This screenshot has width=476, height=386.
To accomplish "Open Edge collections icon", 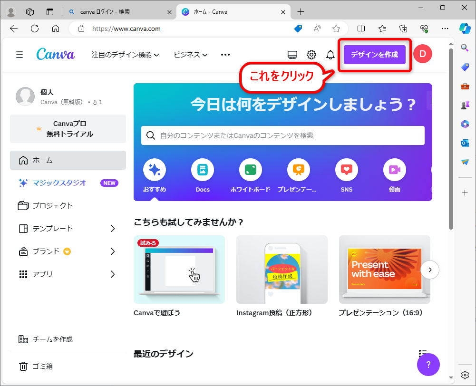I will tap(403, 29).
